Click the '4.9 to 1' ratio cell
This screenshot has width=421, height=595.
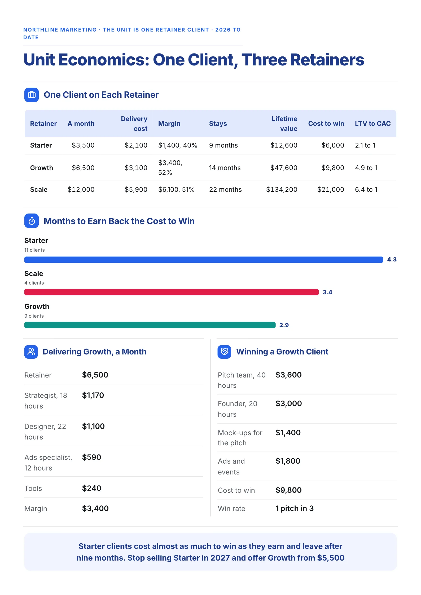pos(366,168)
